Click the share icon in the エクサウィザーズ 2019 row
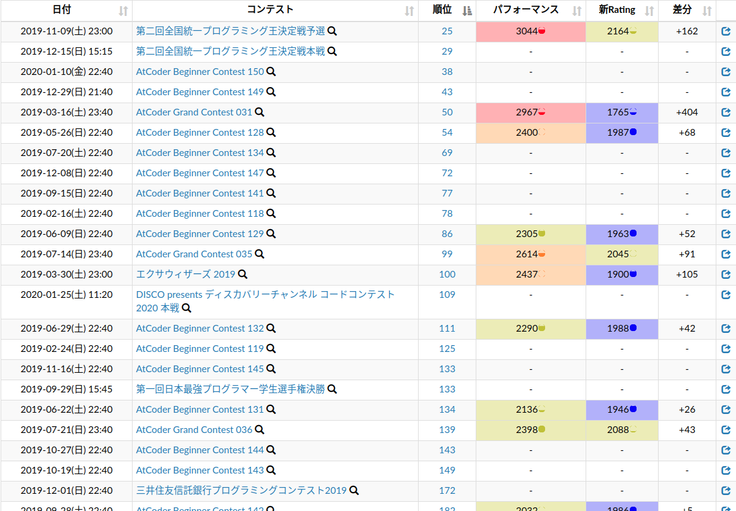 [x=726, y=275]
